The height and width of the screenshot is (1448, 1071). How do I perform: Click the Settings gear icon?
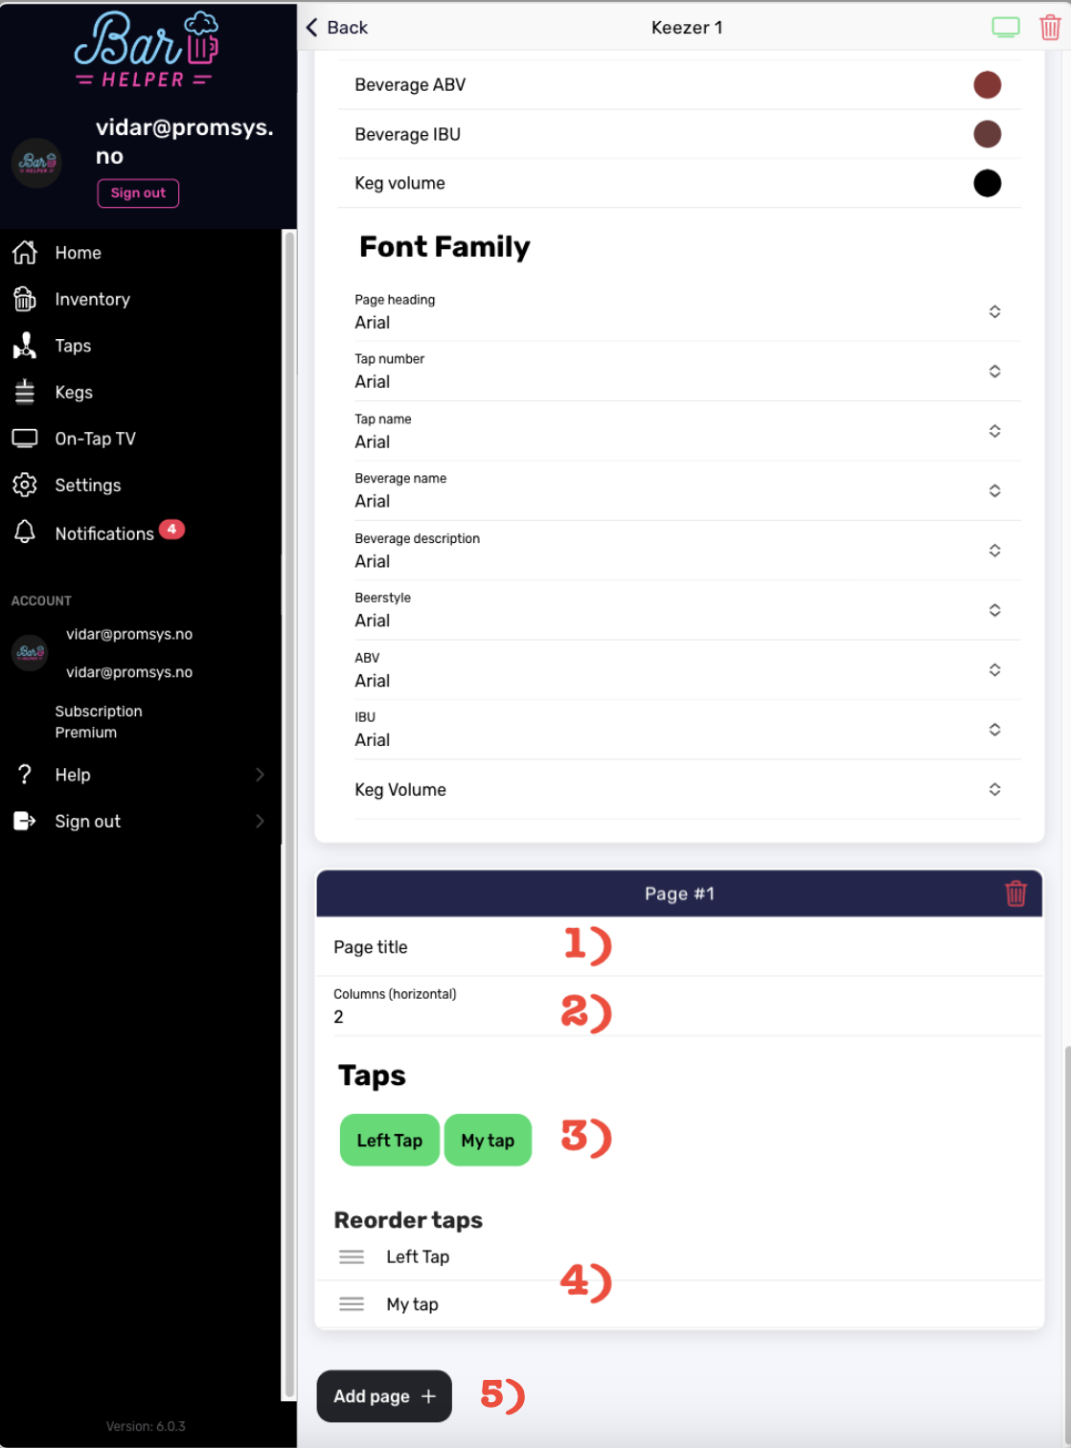pyautogui.click(x=25, y=485)
